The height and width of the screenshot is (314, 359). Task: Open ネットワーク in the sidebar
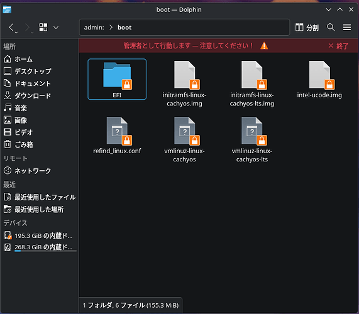tap(40, 171)
